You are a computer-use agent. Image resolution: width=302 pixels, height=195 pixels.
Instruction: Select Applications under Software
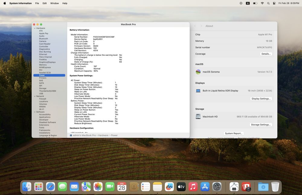[45, 117]
